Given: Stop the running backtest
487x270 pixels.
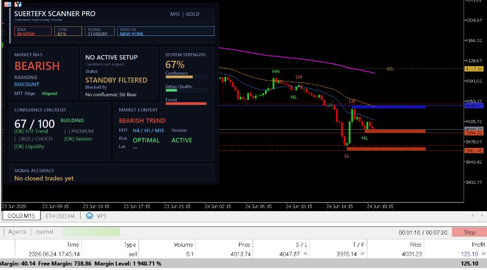Looking at the screenshot, I should (469, 232).
